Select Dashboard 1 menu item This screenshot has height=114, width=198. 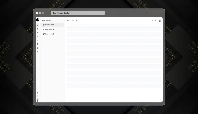53,25
